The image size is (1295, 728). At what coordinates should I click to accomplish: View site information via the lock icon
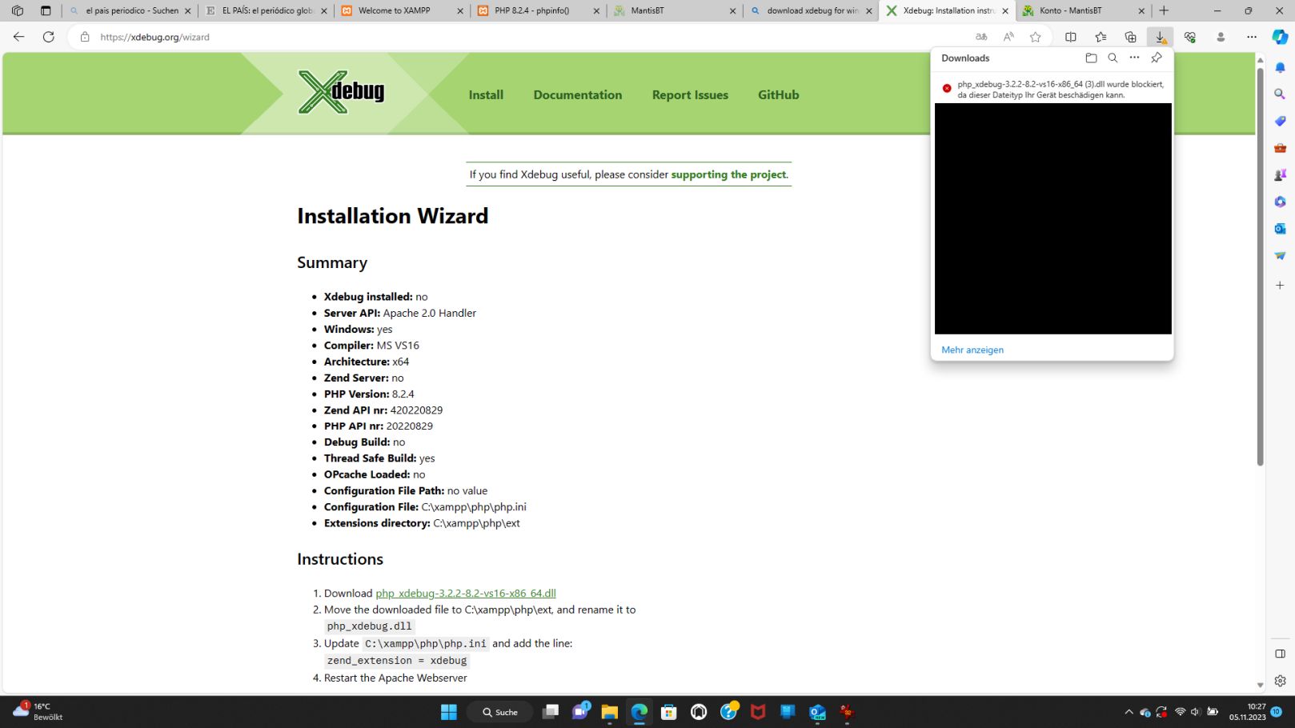pos(85,37)
